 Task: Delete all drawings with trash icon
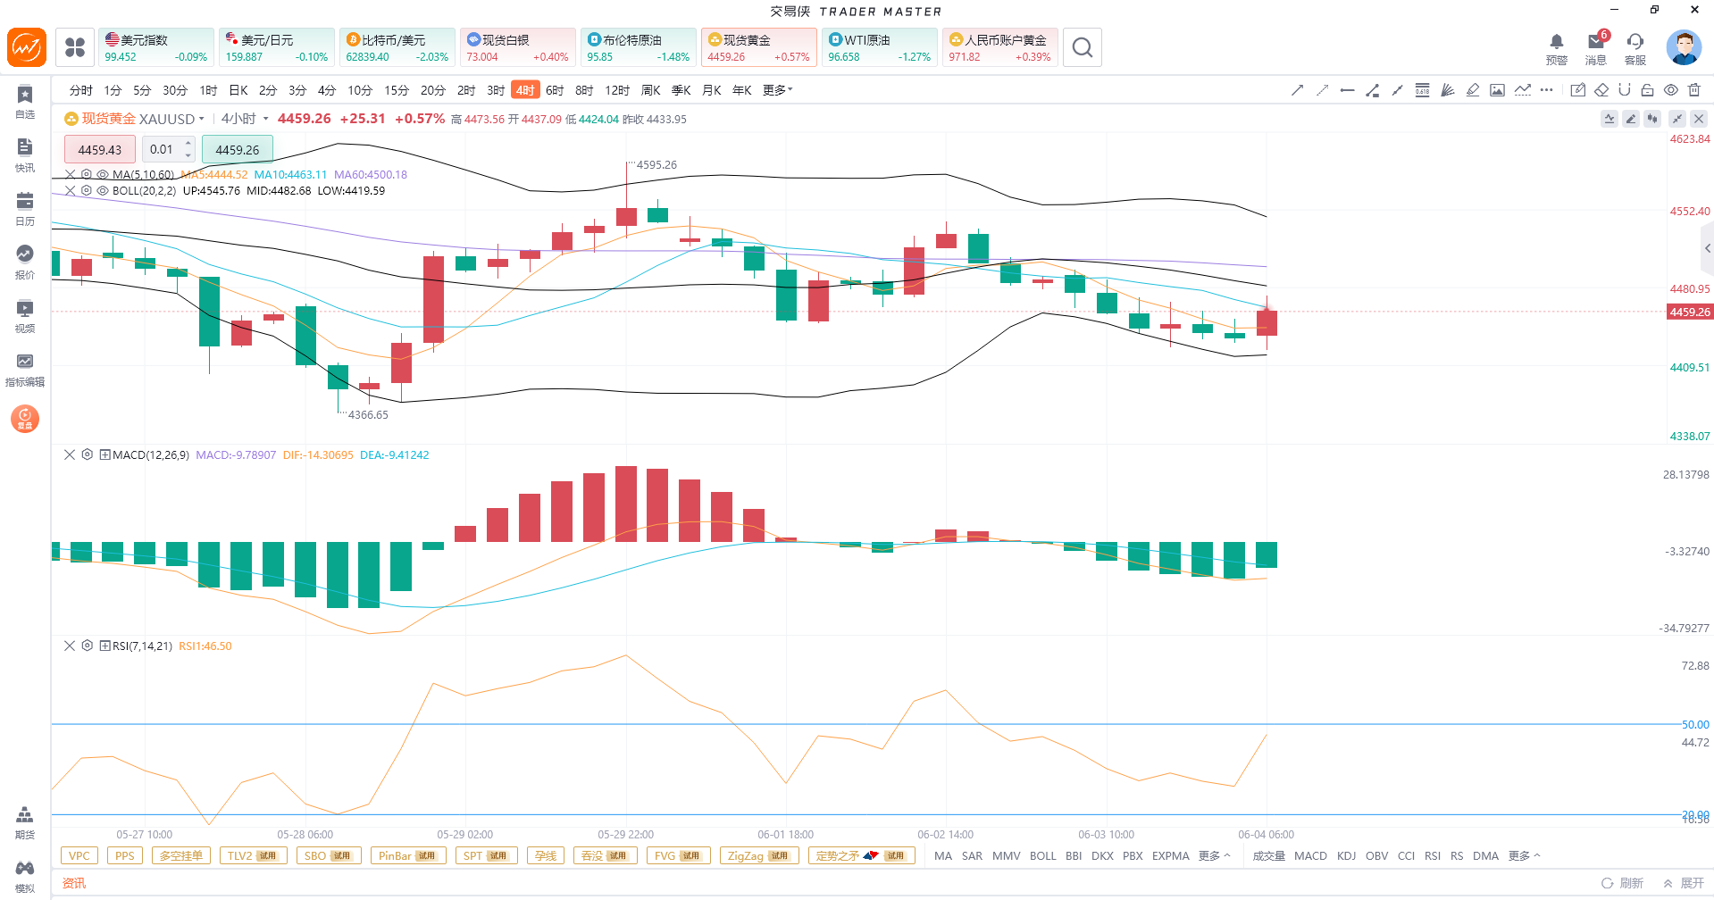pyautogui.click(x=1694, y=90)
